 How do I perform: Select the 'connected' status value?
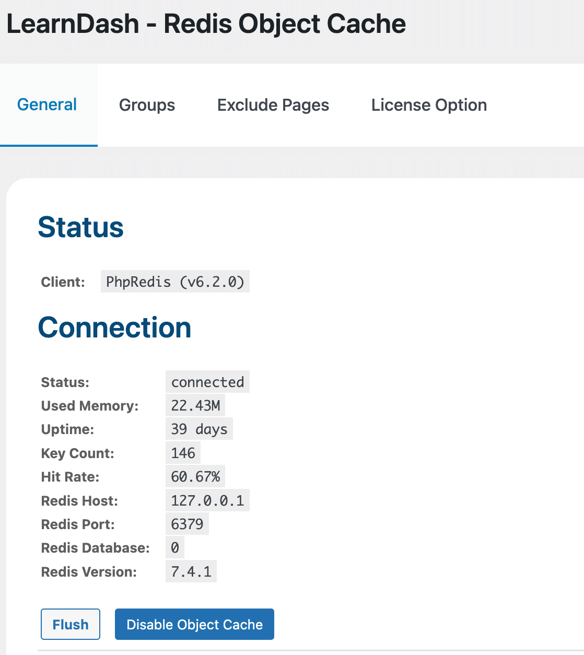(x=207, y=382)
